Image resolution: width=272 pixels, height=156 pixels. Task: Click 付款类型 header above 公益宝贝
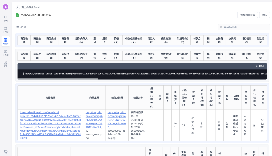point(263,98)
